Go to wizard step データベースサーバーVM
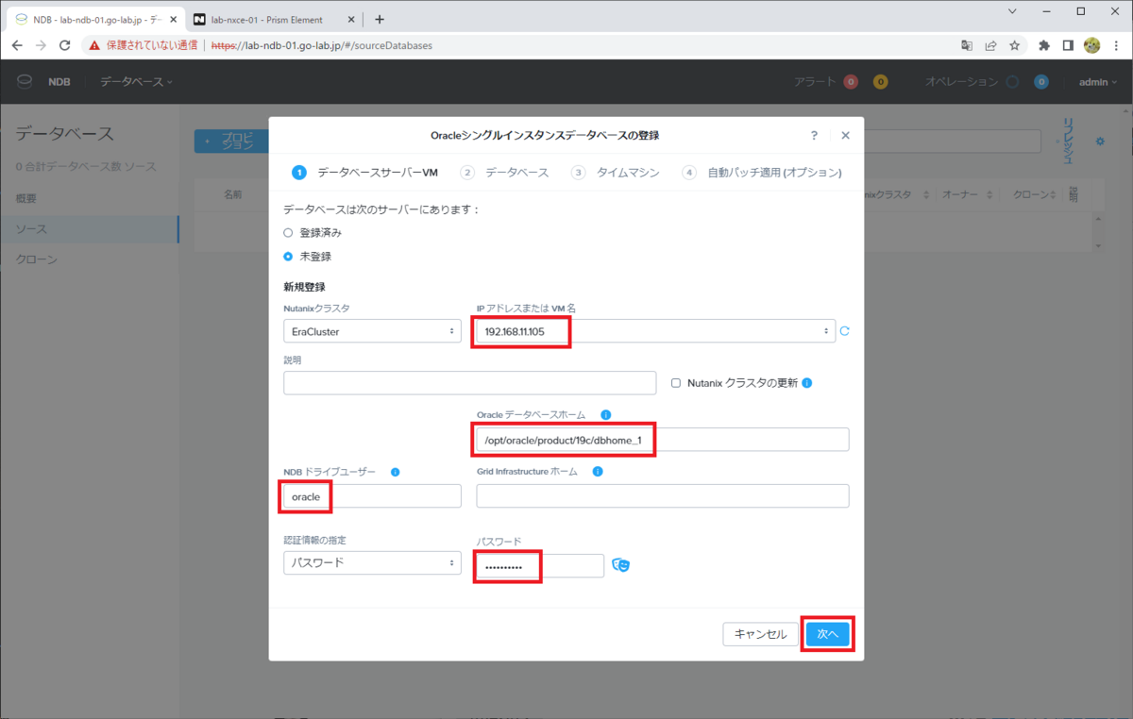The image size is (1133, 719). (x=365, y=173)
